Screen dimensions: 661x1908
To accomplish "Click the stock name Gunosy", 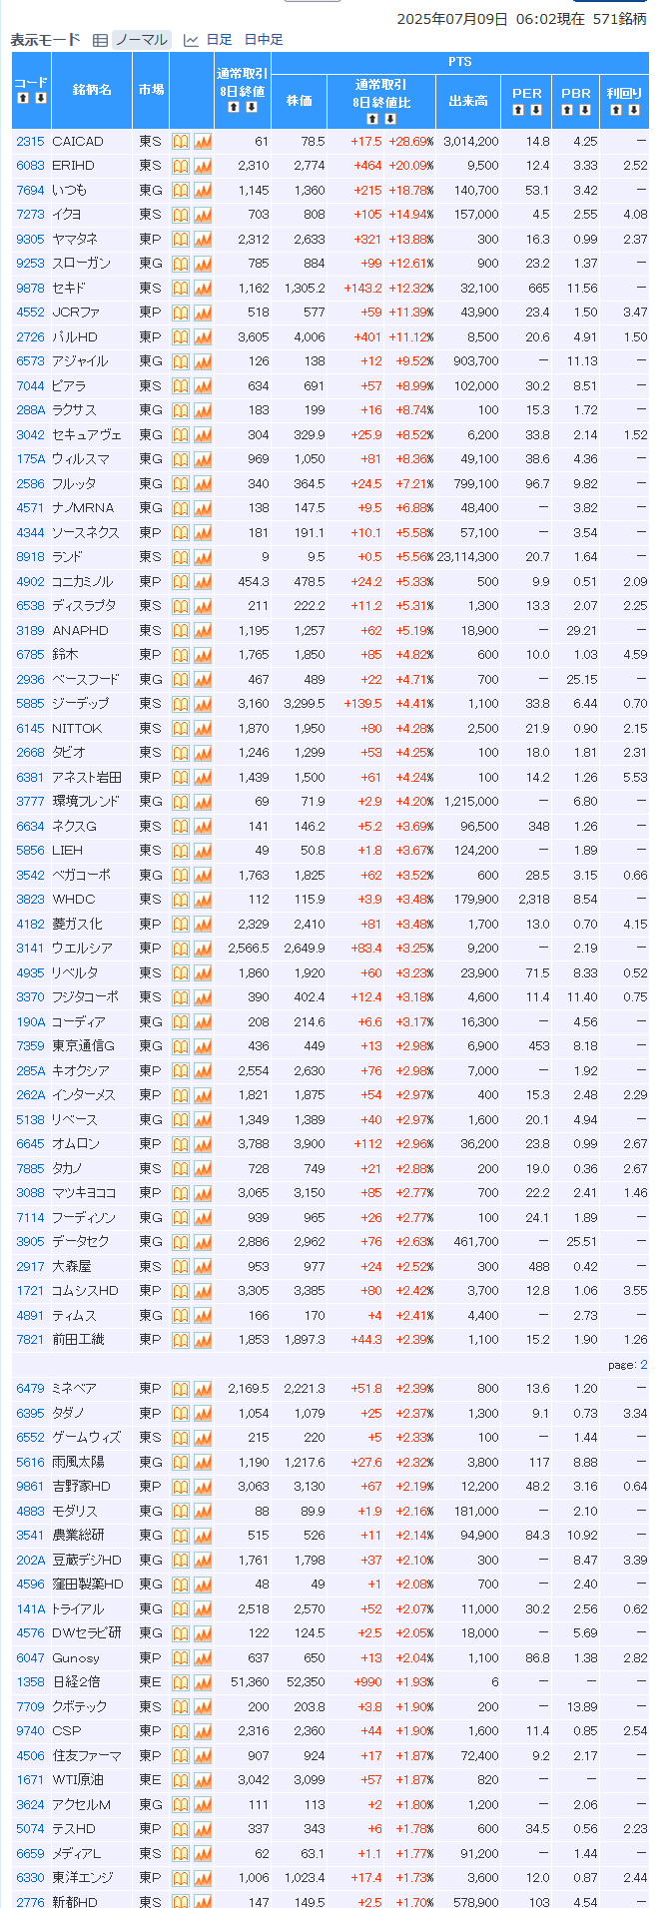I will coord(76,1658).
